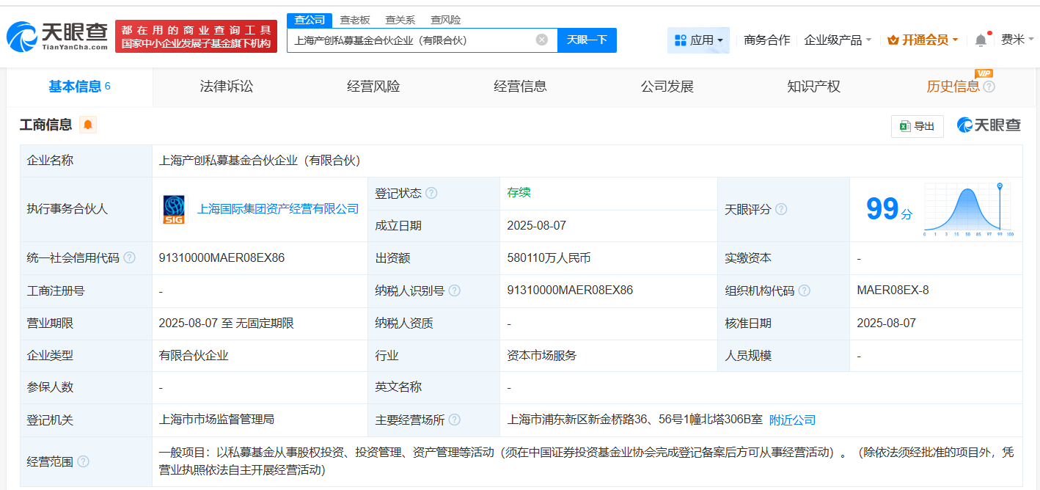Viewport: 1040px width, 490px height.
Task: Select the 查老板 search tab
Action: pyautogui.click(x=355, y=20)
